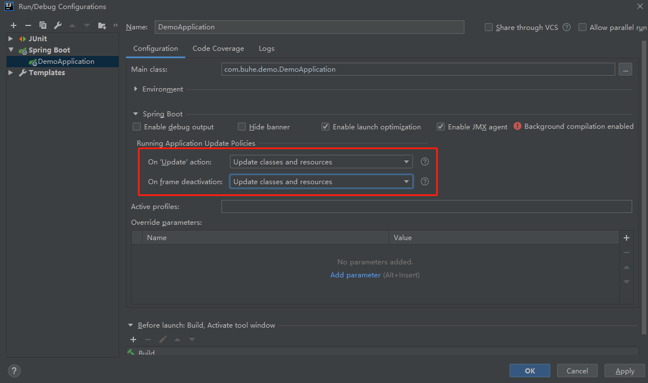Click the Main class text field
Image resolution: width=648 pixels, height=383 pixels.
[x=418, y=69]
